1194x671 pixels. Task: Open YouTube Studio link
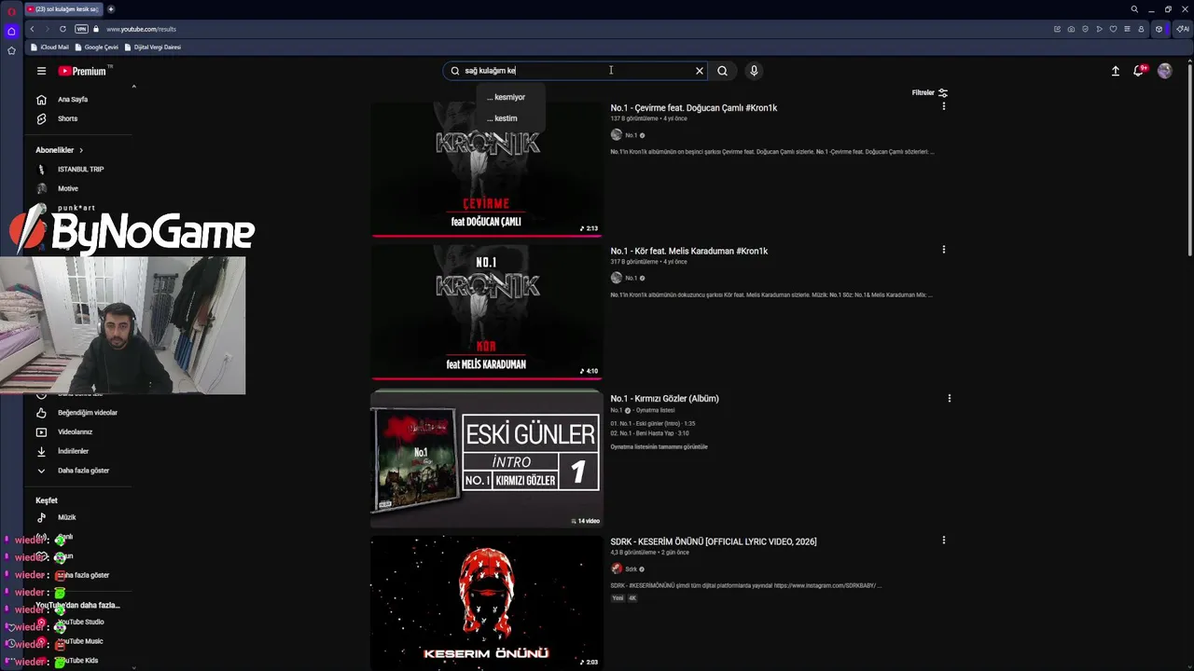pos(80,623)
